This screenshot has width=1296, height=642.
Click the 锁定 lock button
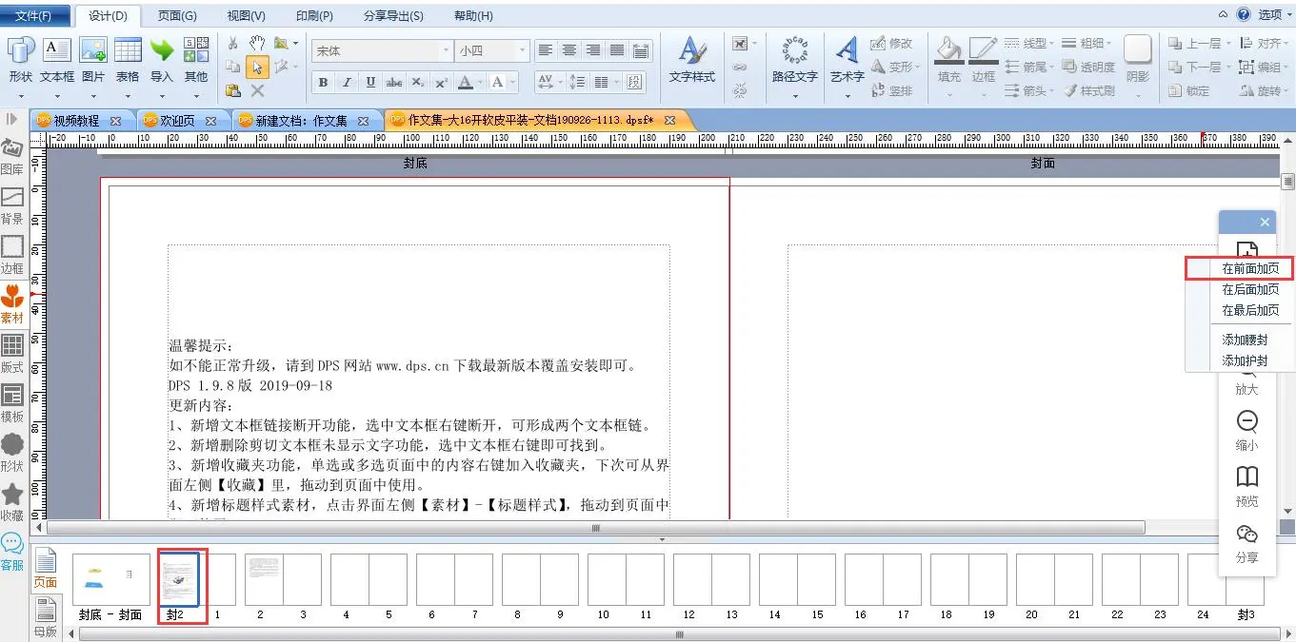(1189, 91)
